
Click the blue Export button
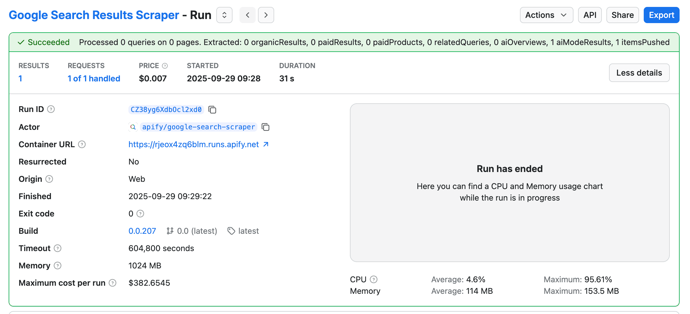tap(661, 15)
